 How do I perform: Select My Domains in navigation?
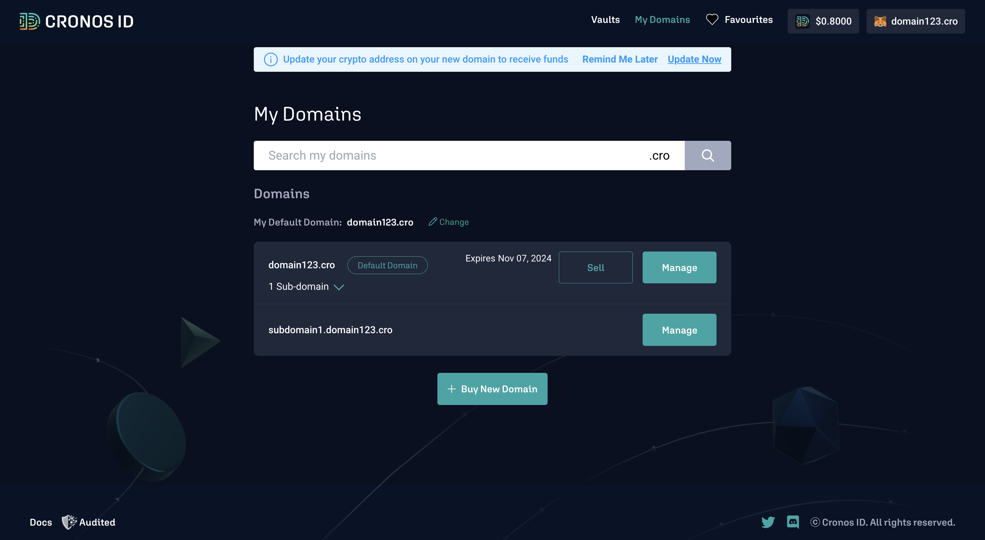[662, 20]
